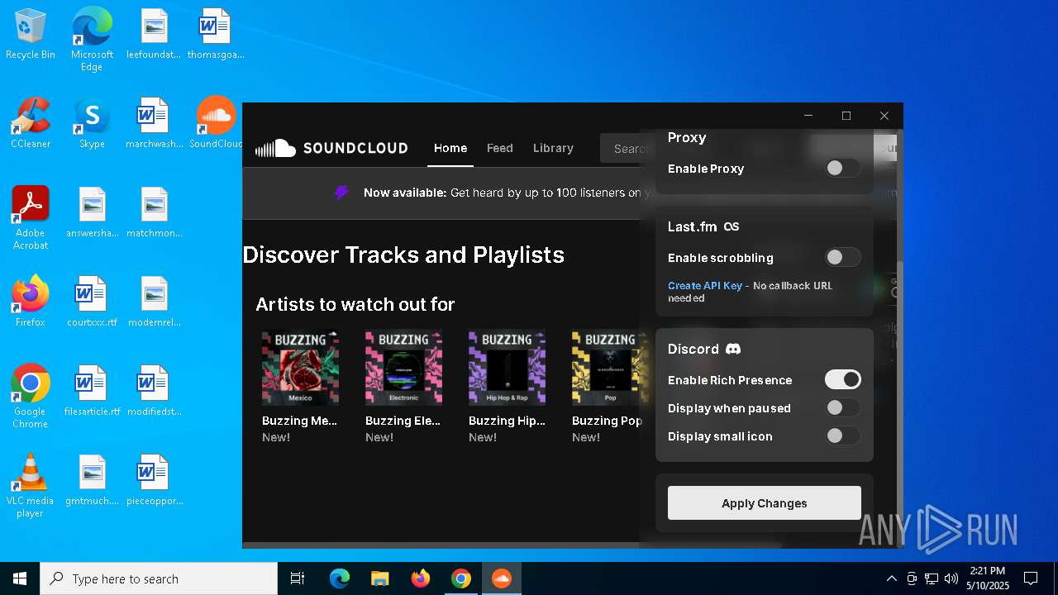The image size is (1058, 595).
Task: Click the SoundCloud taskbar button
Action: click(501, 578)
